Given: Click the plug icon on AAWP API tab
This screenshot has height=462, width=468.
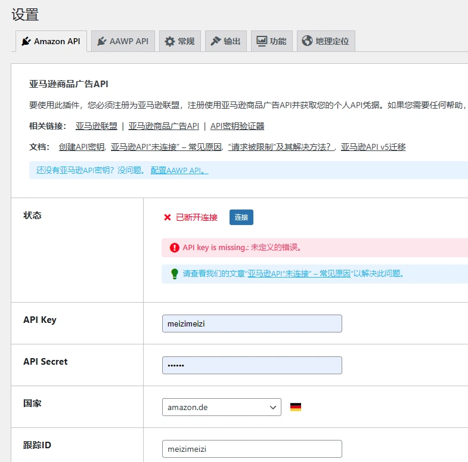Looking at the screenshot, I should [102, 41].
